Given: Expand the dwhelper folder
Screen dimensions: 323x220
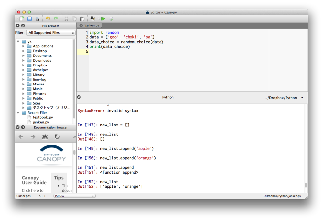Looking at the screenshot, I should tap(23, 70).
